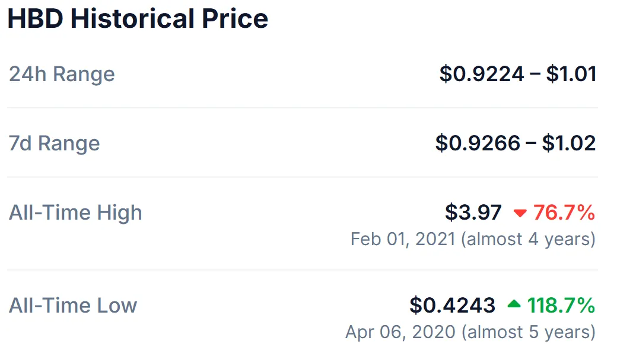617x357 pixels.
Task: Click the green up arrow beside 118.7%
Action: [514, 304]
